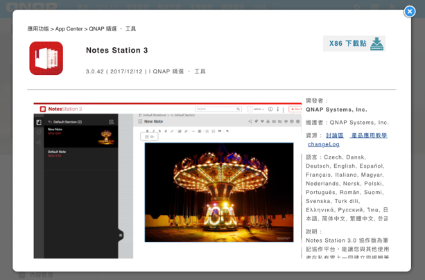Click 應用功能 in the breadcrumb
The image size is (425, 280).
[x=38, y=29]
